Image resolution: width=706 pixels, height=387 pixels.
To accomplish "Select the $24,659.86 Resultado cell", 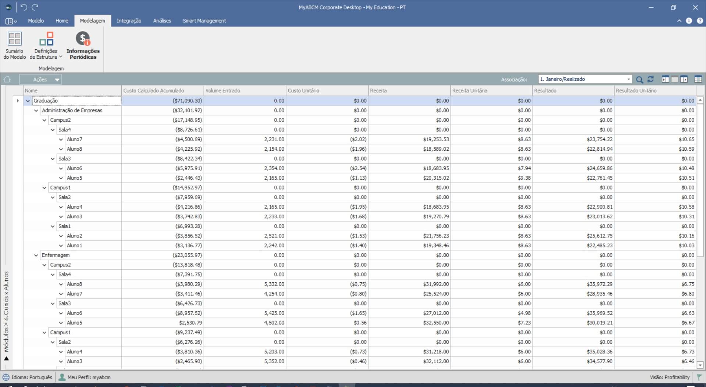I will pos(573,168).
